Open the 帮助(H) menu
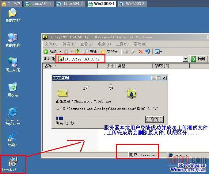This screenshot has width=209, height=174. point(140,44)
